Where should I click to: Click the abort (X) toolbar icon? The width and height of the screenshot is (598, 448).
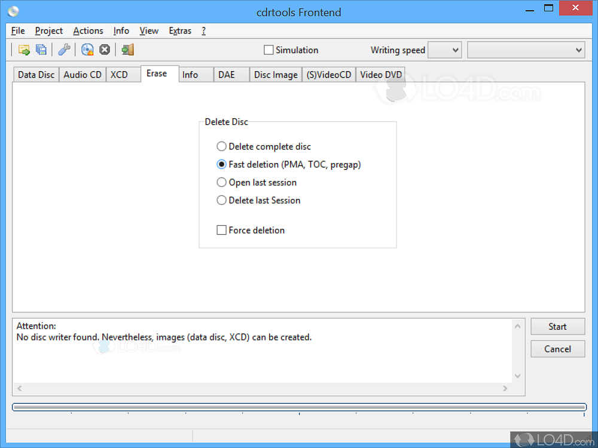pyautogui.click(x=105, y=50)
